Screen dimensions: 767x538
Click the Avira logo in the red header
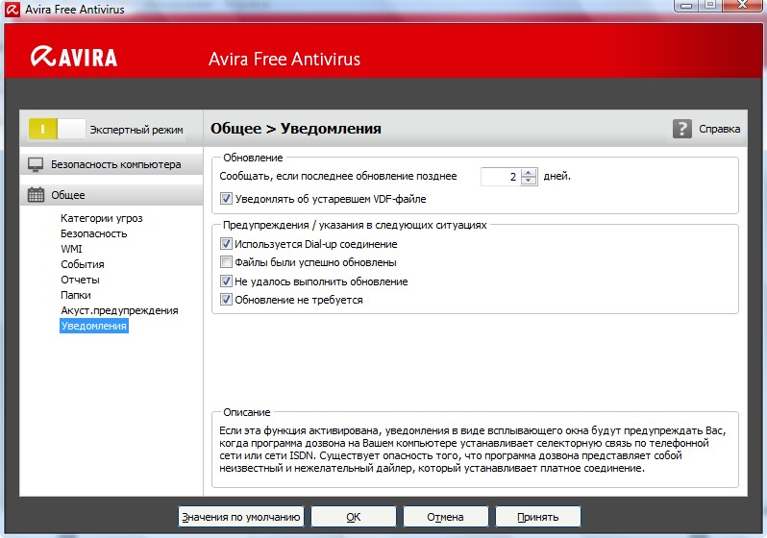(x=74, y=57)
